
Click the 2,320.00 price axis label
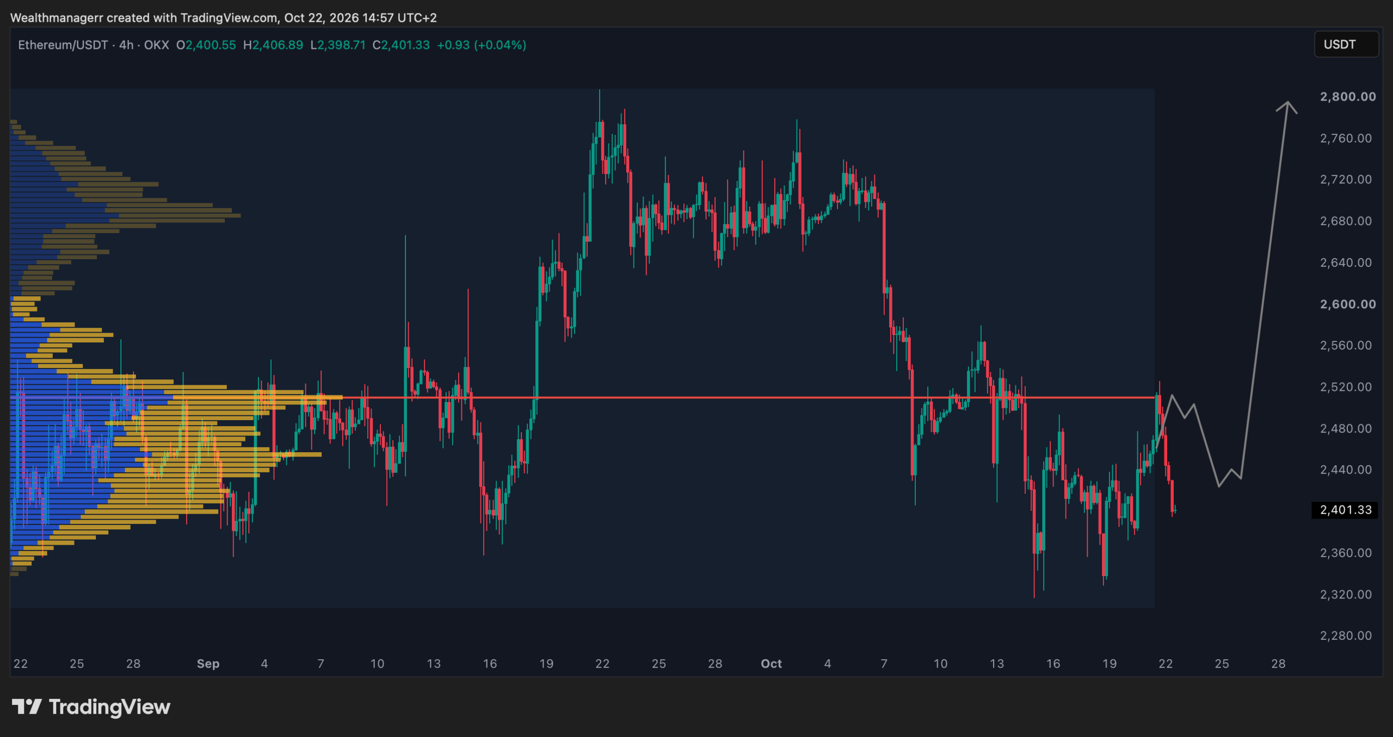pos(1346,594)
